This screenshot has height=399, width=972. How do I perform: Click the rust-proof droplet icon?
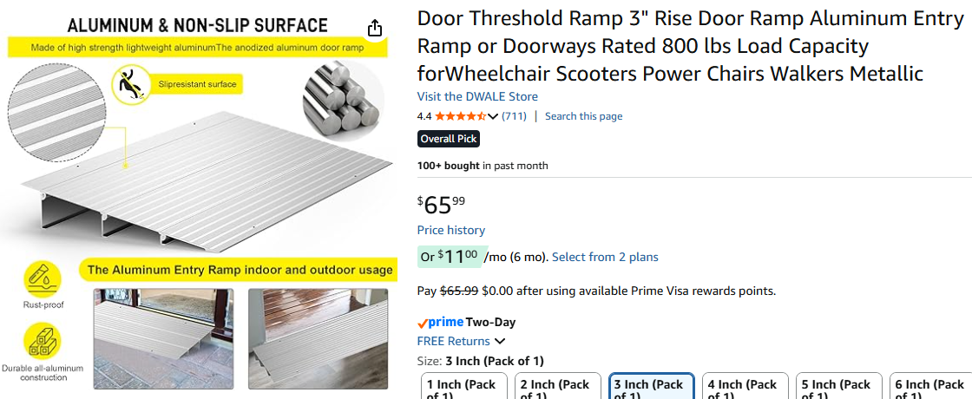[x=43, y=278]
